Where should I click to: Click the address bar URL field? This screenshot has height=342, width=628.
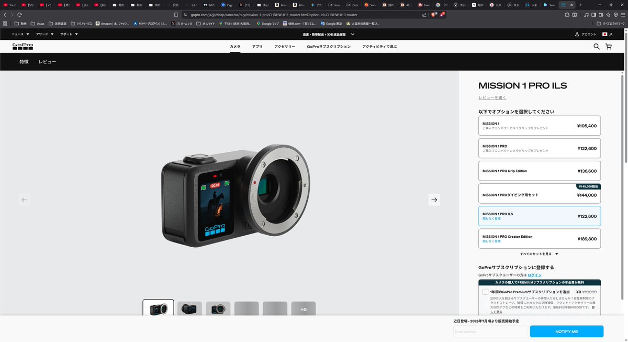(304, 15)
